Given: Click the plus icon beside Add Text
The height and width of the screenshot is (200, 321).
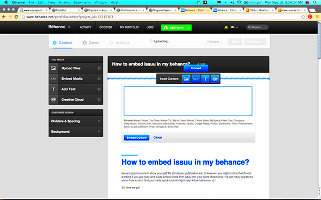Looking at the screenshot, I should click(x=99, y=89).
